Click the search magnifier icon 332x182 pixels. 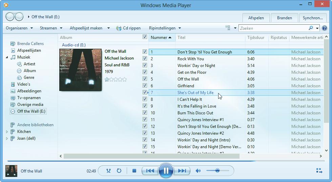click(x=311, y=28)
